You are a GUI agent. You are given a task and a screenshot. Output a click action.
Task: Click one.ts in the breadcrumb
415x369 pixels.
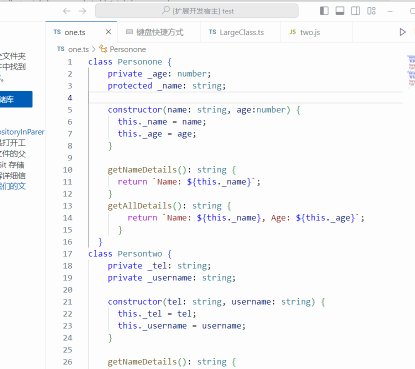tap(78, 49)
